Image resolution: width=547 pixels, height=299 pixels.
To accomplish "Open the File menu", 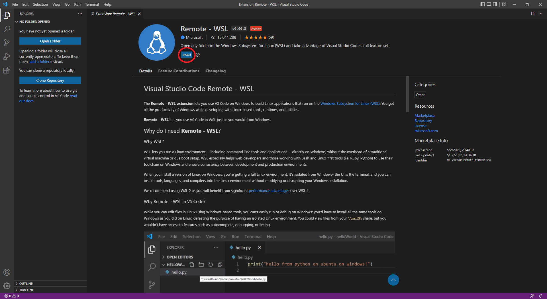I will click(x=15, y=4).
